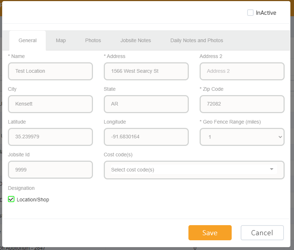Select the Photos tab
This screenshot has width=294, height=250.
[93, 40]
